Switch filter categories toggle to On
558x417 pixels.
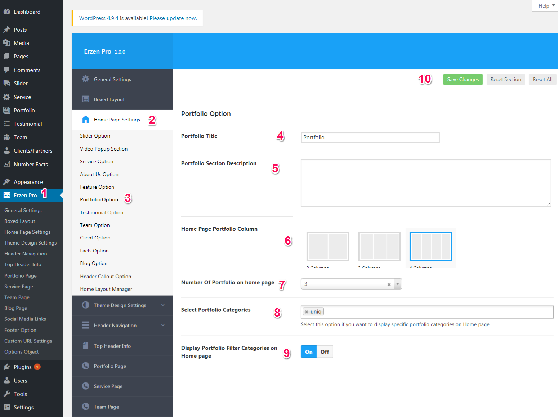(x=309, y=352)
